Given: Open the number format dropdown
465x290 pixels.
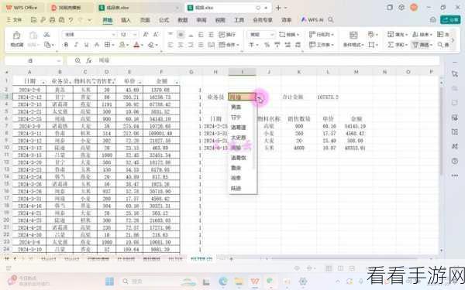Looking at the screenshot, I should coord(272,35).
